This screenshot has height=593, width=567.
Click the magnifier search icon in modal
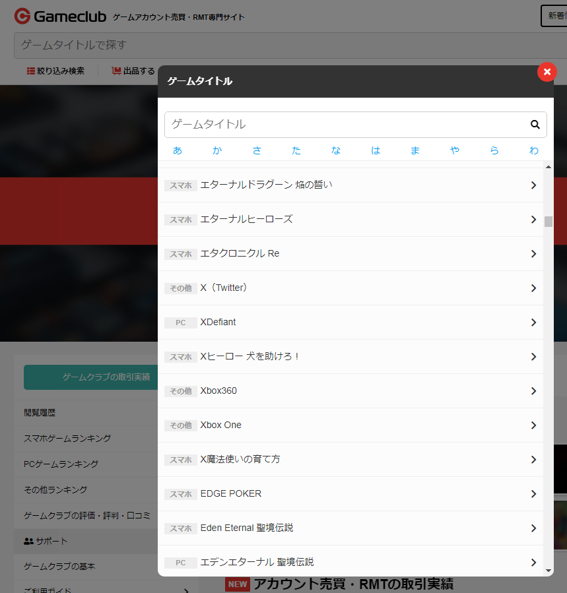[x=535, y=124]
